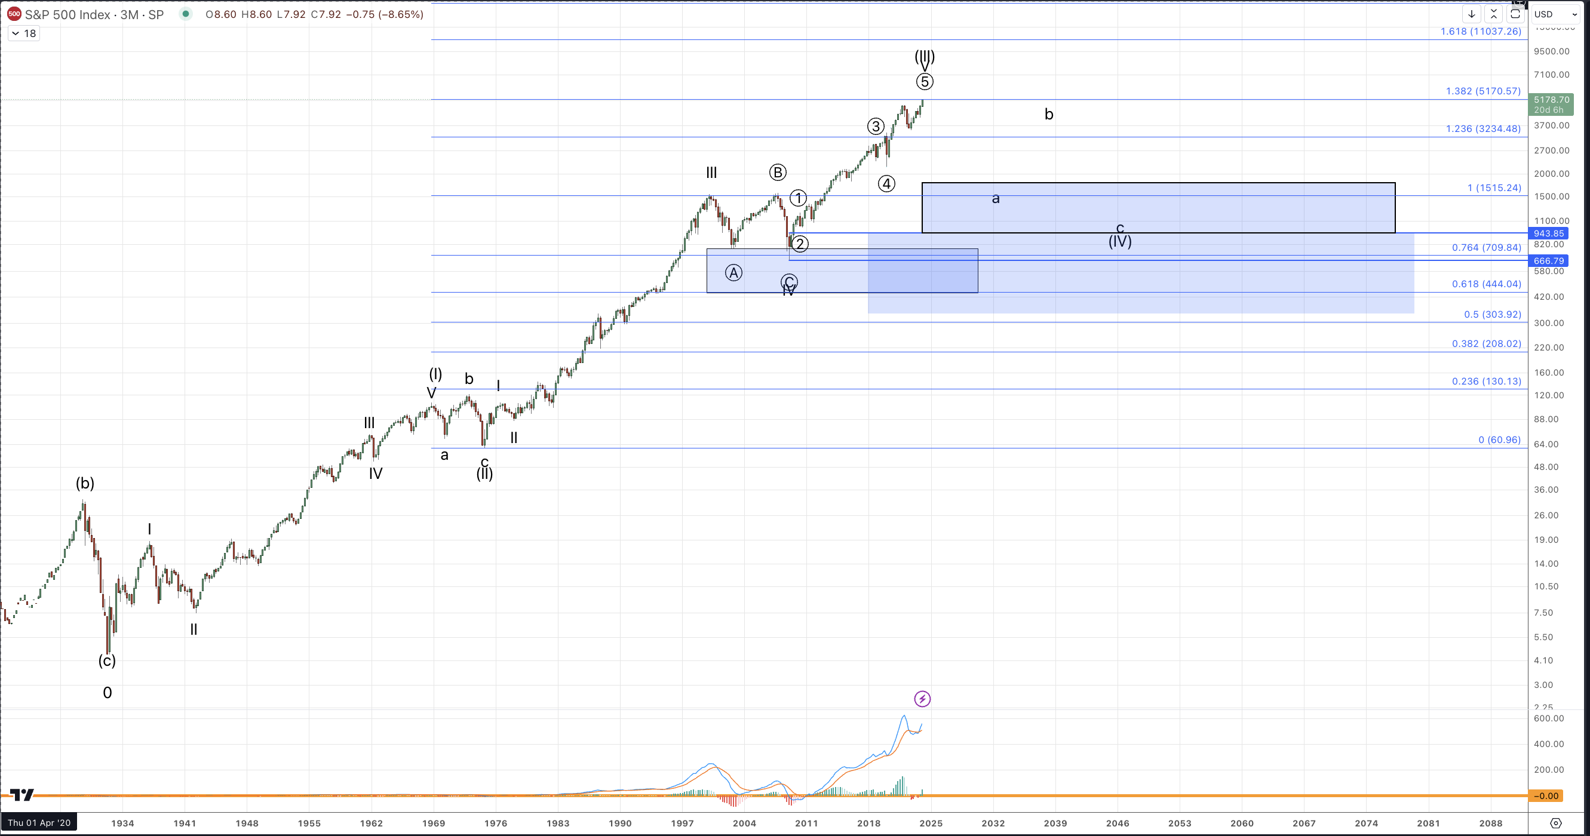Select the (I) wave label near 1969
The image size is (1590, 836).
(x=436, y=374)
